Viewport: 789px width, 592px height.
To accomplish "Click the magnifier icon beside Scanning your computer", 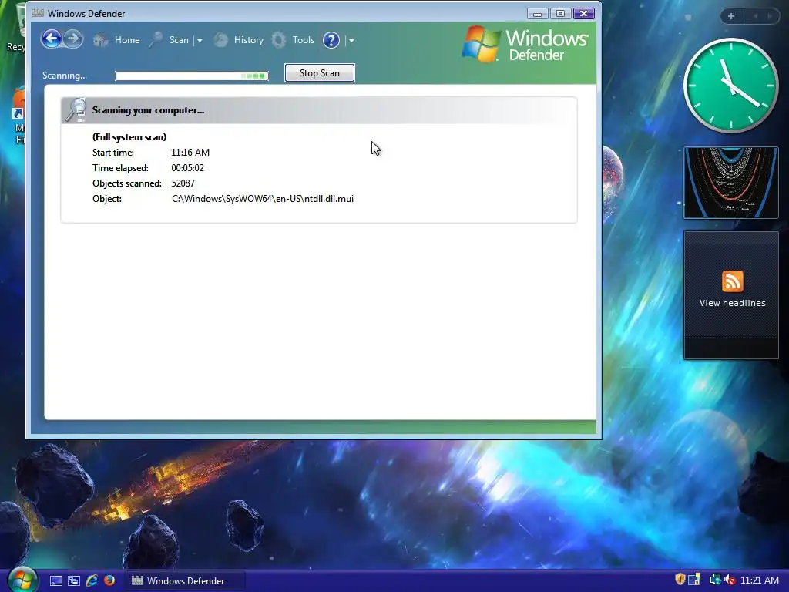I will coord(76,110).
